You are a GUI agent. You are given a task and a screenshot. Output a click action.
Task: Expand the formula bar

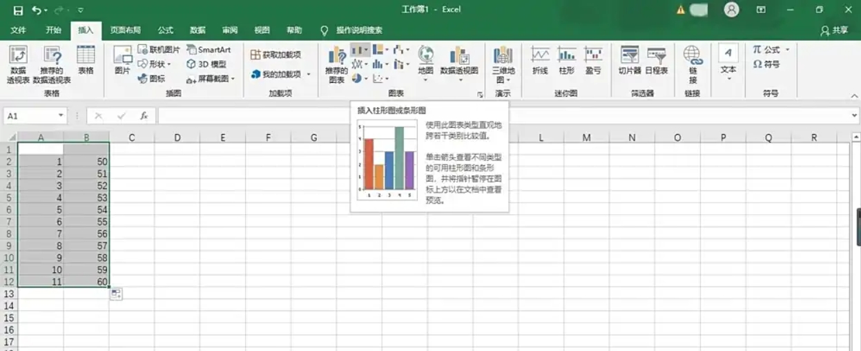tap(855, 116)
